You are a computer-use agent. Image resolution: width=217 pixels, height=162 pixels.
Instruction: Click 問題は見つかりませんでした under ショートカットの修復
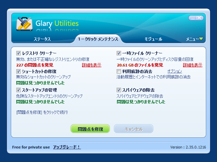click(40, 83)
